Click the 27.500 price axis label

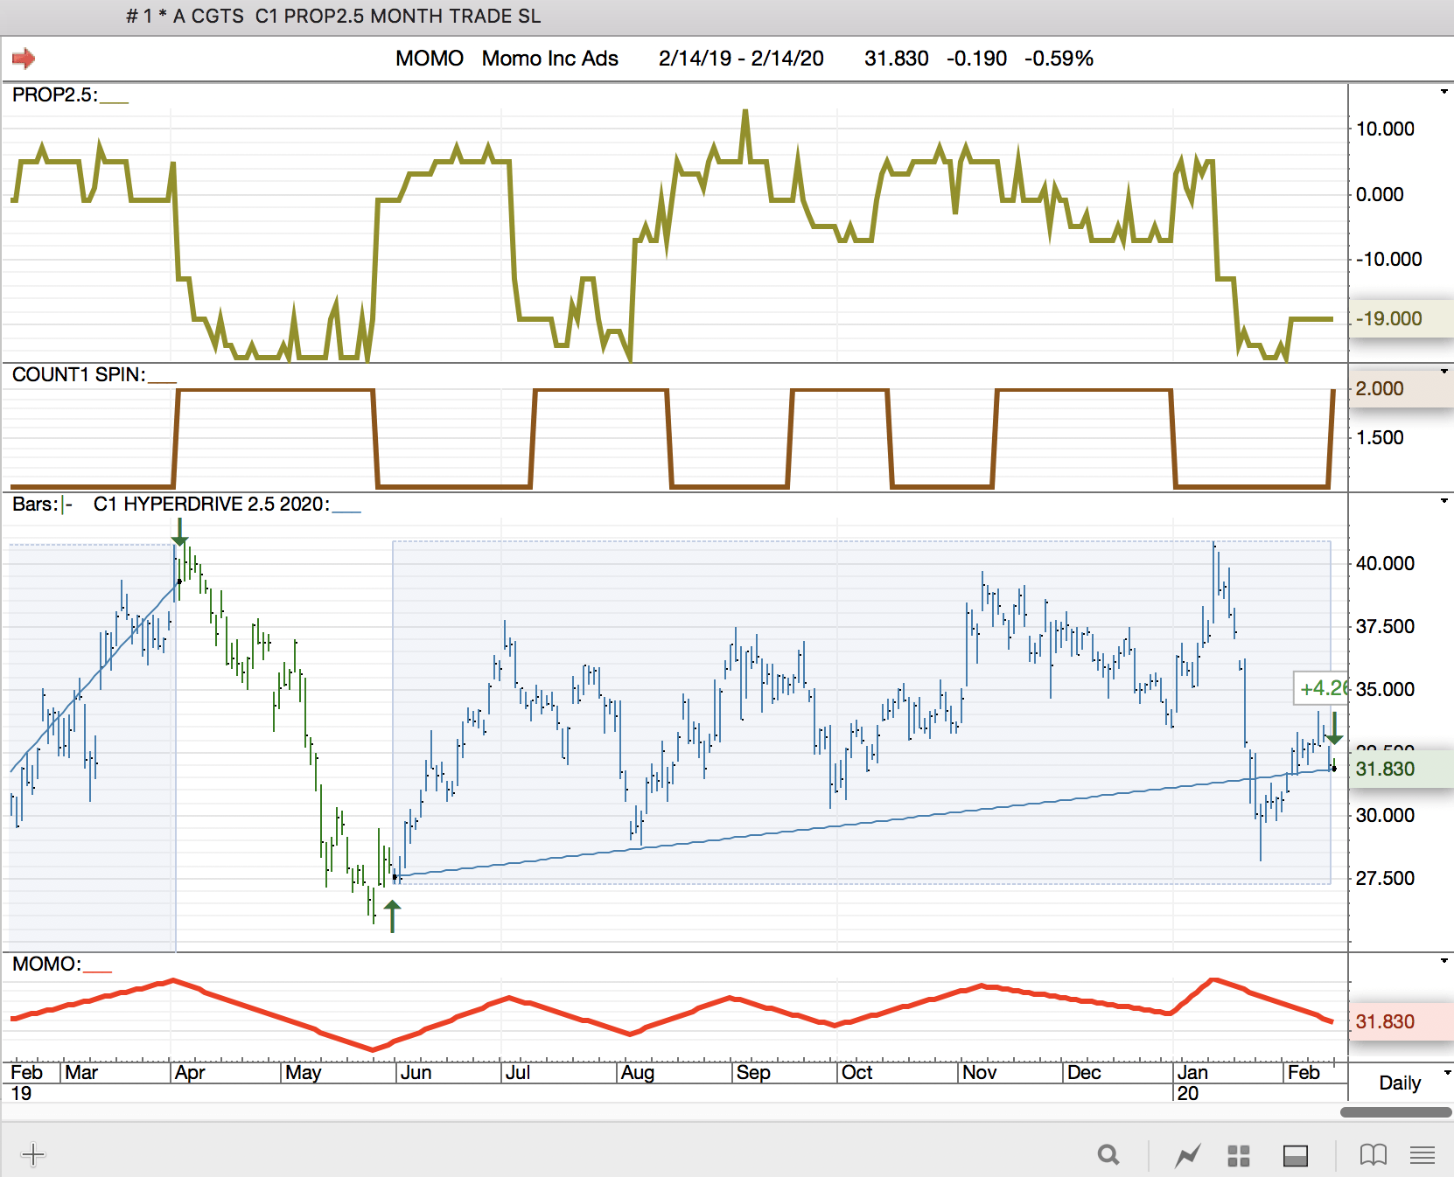click(x=1385, y=878)
